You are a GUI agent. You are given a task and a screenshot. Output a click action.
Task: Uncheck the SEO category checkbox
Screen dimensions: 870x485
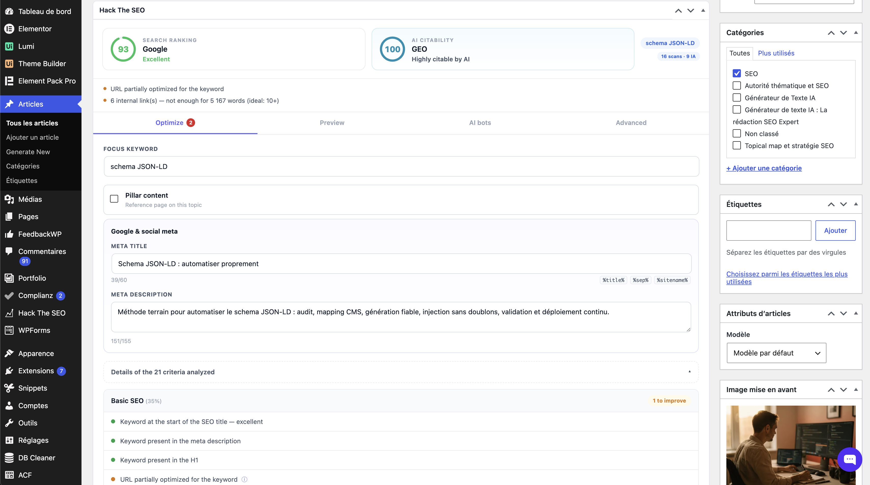tap(737, 74)
